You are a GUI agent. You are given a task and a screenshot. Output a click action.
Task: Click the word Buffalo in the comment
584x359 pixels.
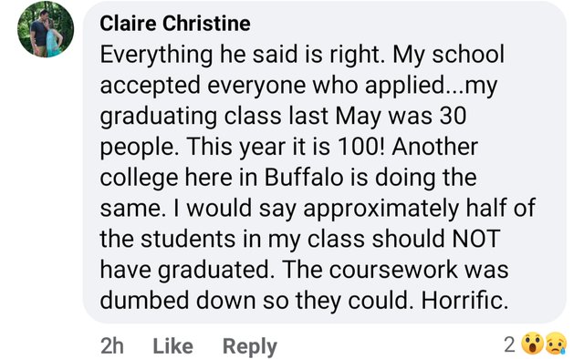click(304, 178)
